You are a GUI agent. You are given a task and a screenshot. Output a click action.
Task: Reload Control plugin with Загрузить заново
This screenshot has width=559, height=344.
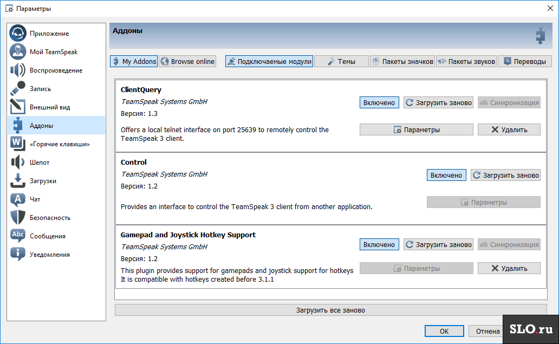[x=505, y=175]
